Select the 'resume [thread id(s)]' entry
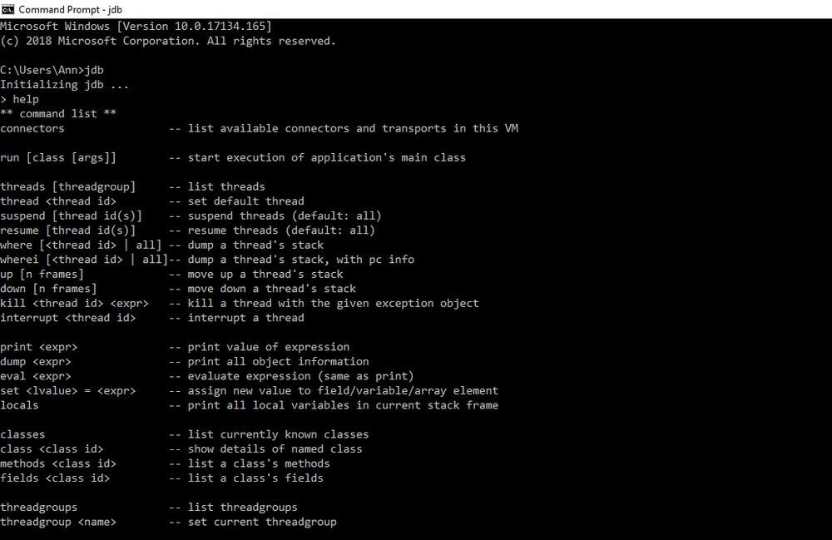 72,230
